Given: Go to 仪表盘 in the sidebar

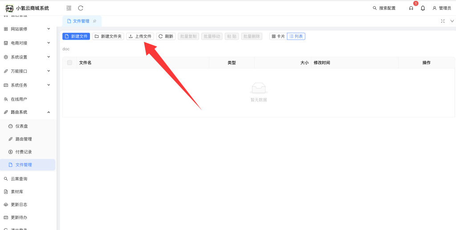Looking at the screenshot, I should coord(21,126).
